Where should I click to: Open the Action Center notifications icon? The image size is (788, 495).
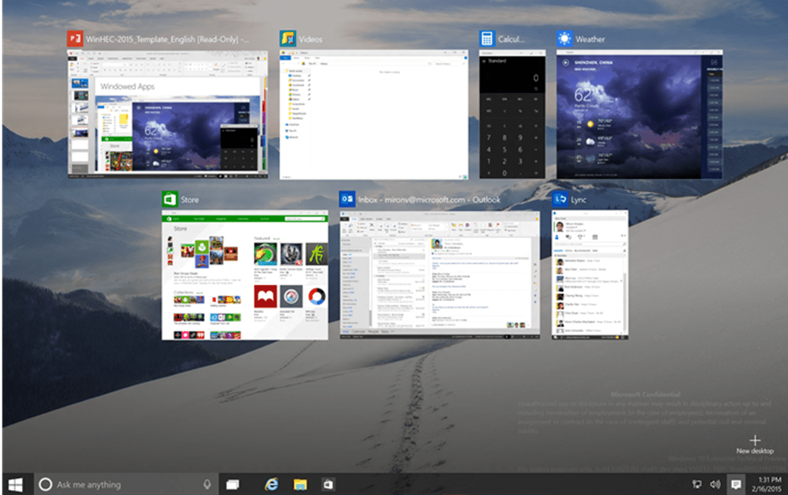[x=736, y=484]
